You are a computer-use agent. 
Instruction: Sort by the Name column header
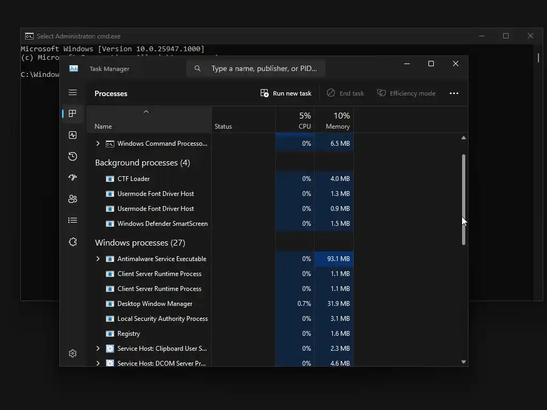point(149,120)
